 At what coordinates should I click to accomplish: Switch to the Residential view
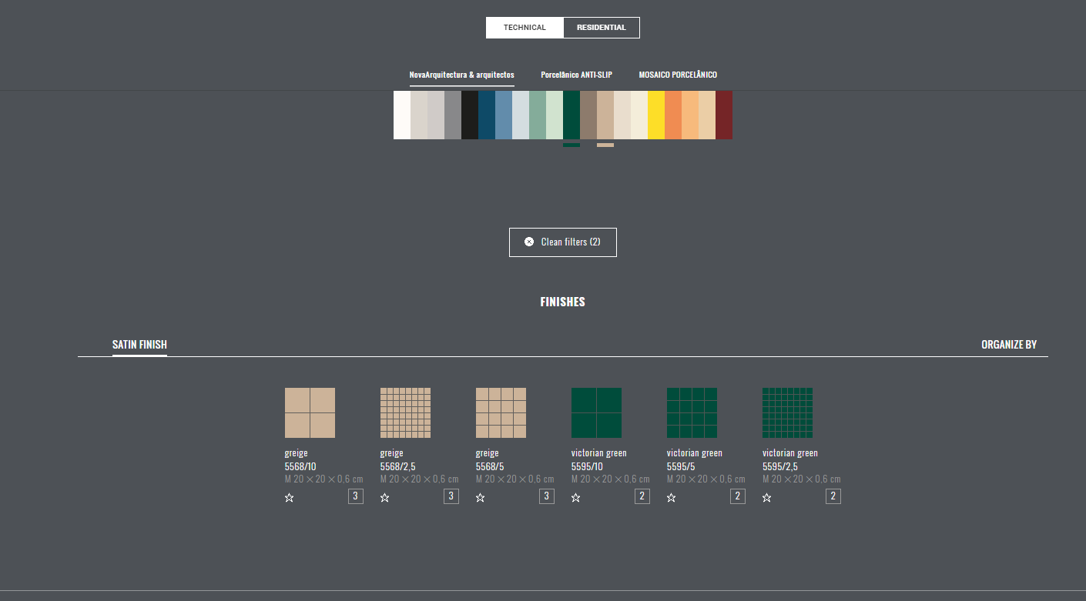602,28
